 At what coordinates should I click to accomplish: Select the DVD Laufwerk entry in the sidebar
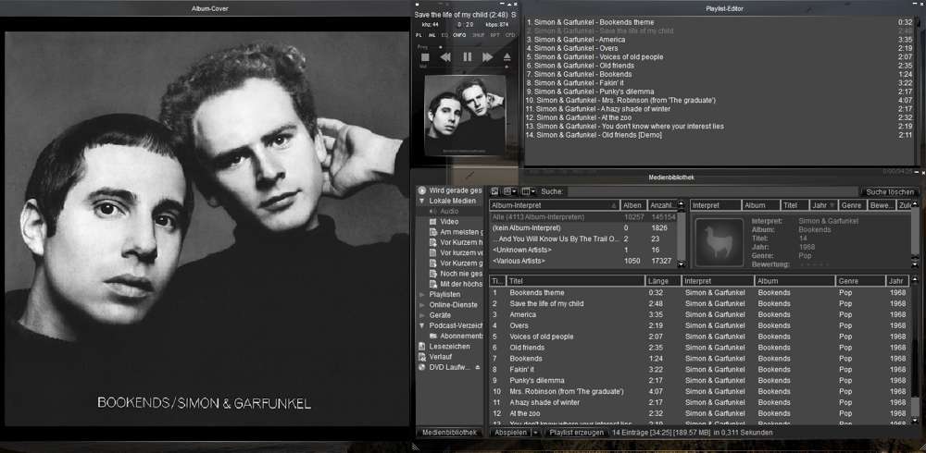pos(452,367)
